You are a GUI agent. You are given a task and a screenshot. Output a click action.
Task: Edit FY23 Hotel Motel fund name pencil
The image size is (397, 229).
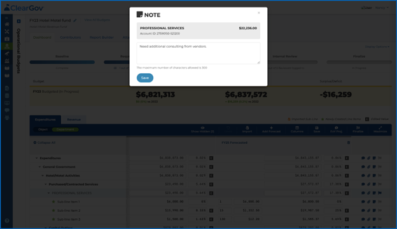click(75, 20)
